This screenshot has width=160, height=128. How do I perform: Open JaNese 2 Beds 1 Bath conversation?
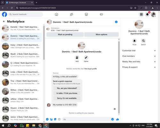[21, 100]
